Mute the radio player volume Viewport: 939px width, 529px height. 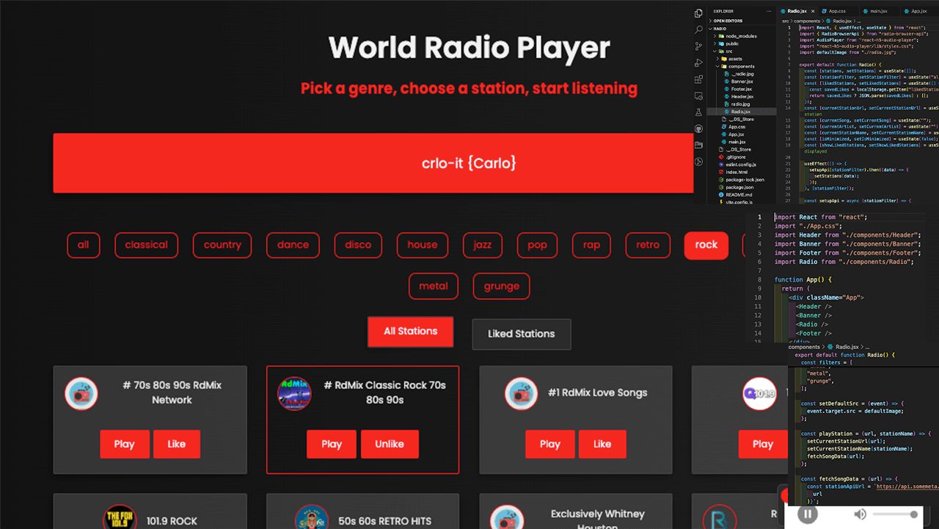(x=860, y=514)
